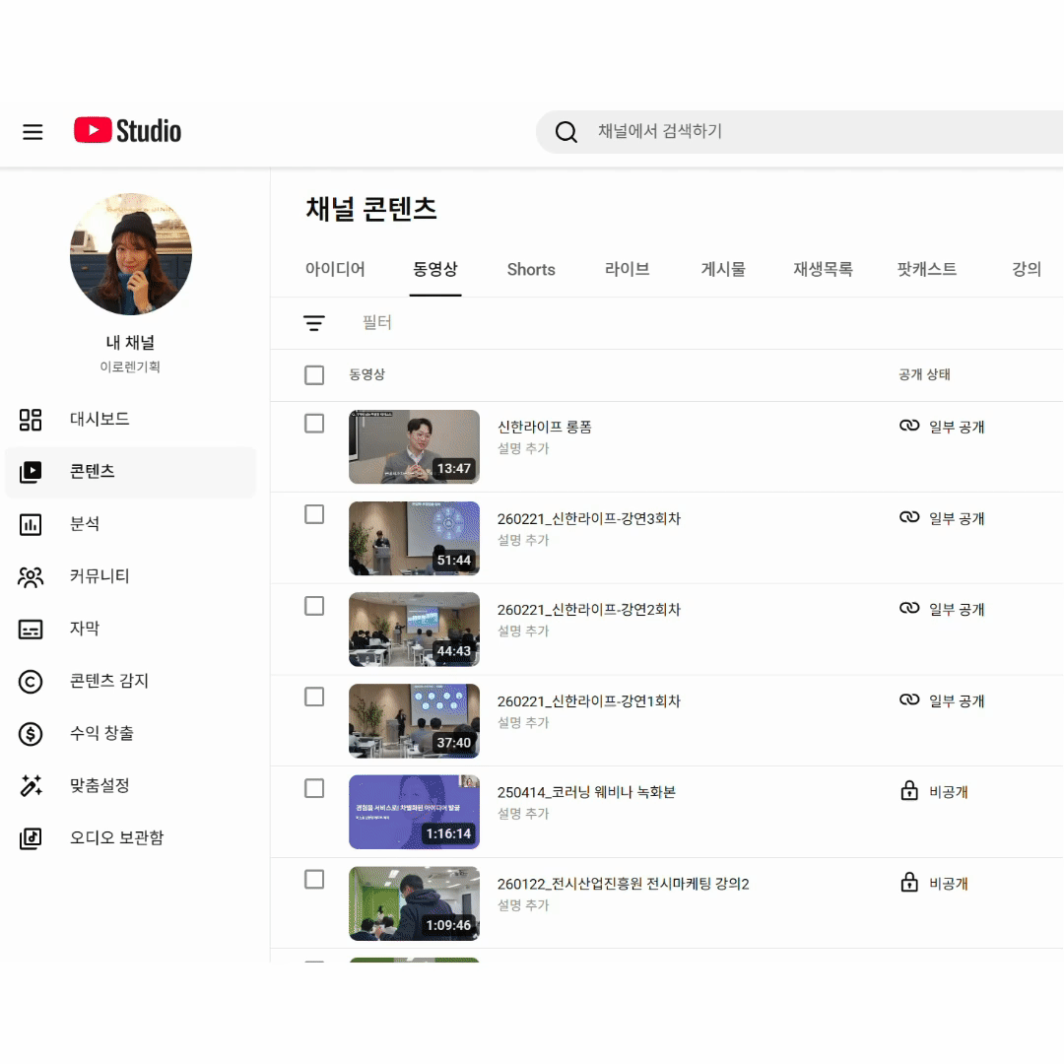Check the 강연2회차 video checkbox
Screen dimensions: 1064x1064
(314, 606)
